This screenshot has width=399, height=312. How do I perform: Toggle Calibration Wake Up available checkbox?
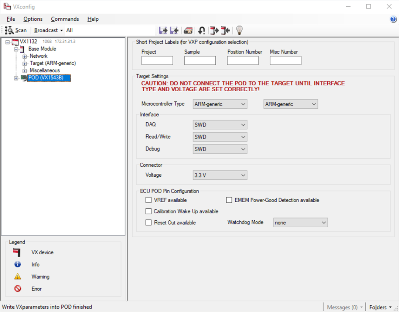[149, 211]
